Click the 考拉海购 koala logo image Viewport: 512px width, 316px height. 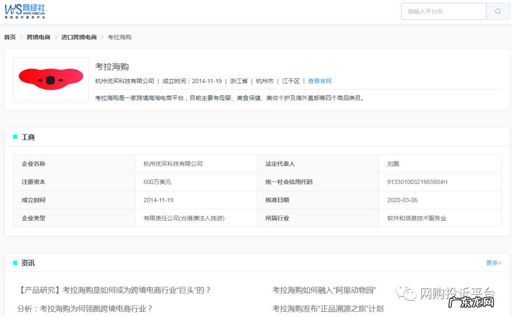pyautogui.click(x=51, y=79)
